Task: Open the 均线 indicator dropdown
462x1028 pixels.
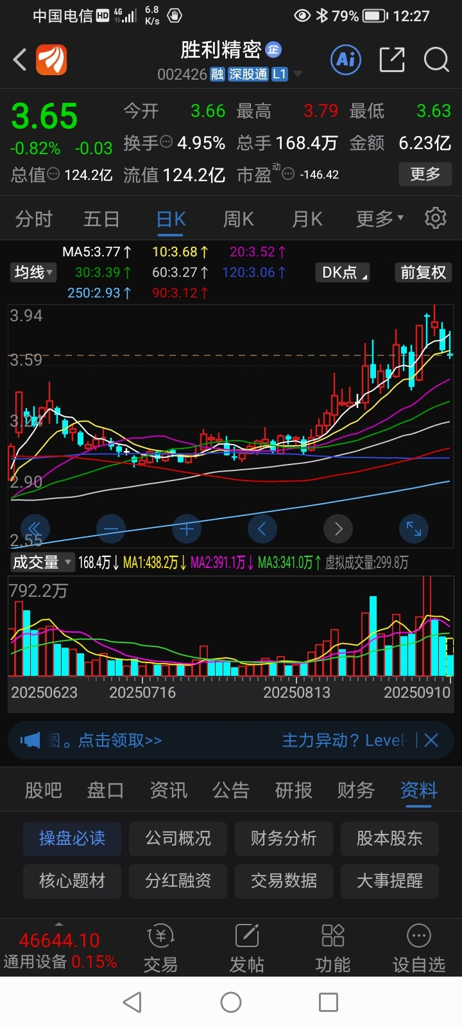Action: [x=34, y=272]
